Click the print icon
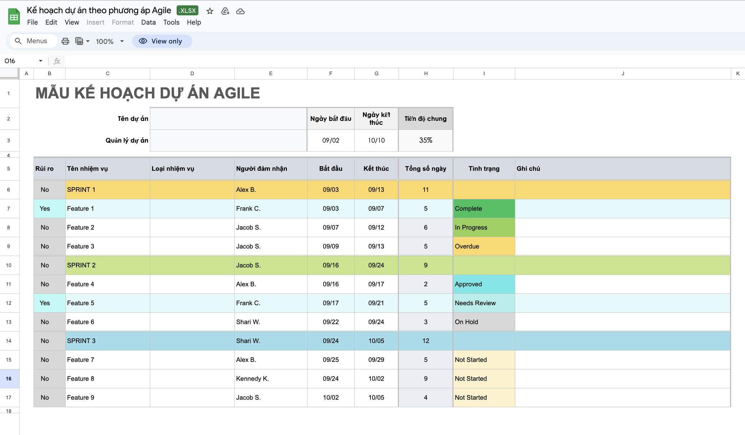 [65, 41]
